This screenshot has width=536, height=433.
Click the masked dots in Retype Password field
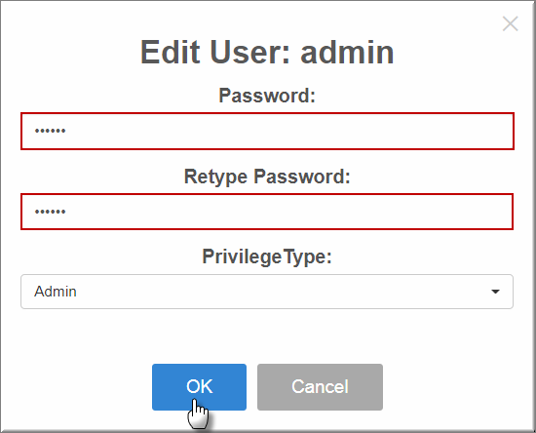pyautogui.click(x=50, y=212)
